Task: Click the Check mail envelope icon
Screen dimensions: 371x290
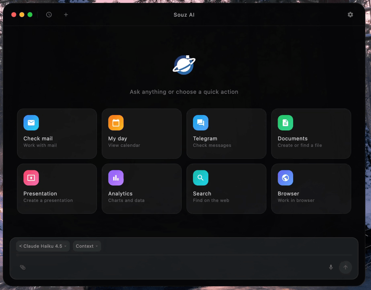Action: [31, 122]
